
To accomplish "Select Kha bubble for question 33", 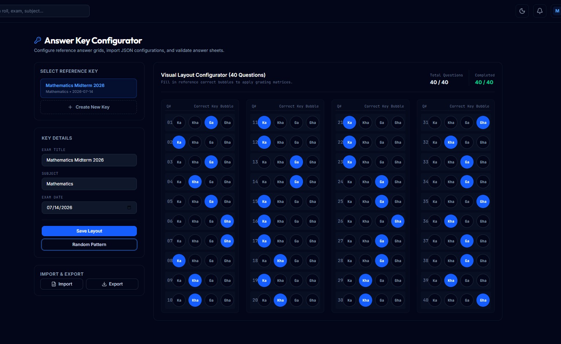I will (451, 162).
